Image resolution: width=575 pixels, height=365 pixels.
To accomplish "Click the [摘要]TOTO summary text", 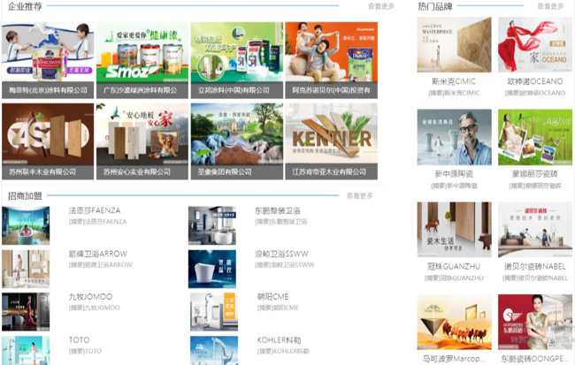I will coord(85,351).
